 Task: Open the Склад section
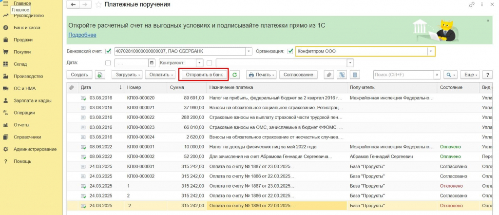(20, 64)
